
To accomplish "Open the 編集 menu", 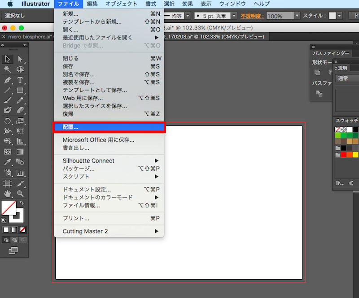I will coord(92,4).
